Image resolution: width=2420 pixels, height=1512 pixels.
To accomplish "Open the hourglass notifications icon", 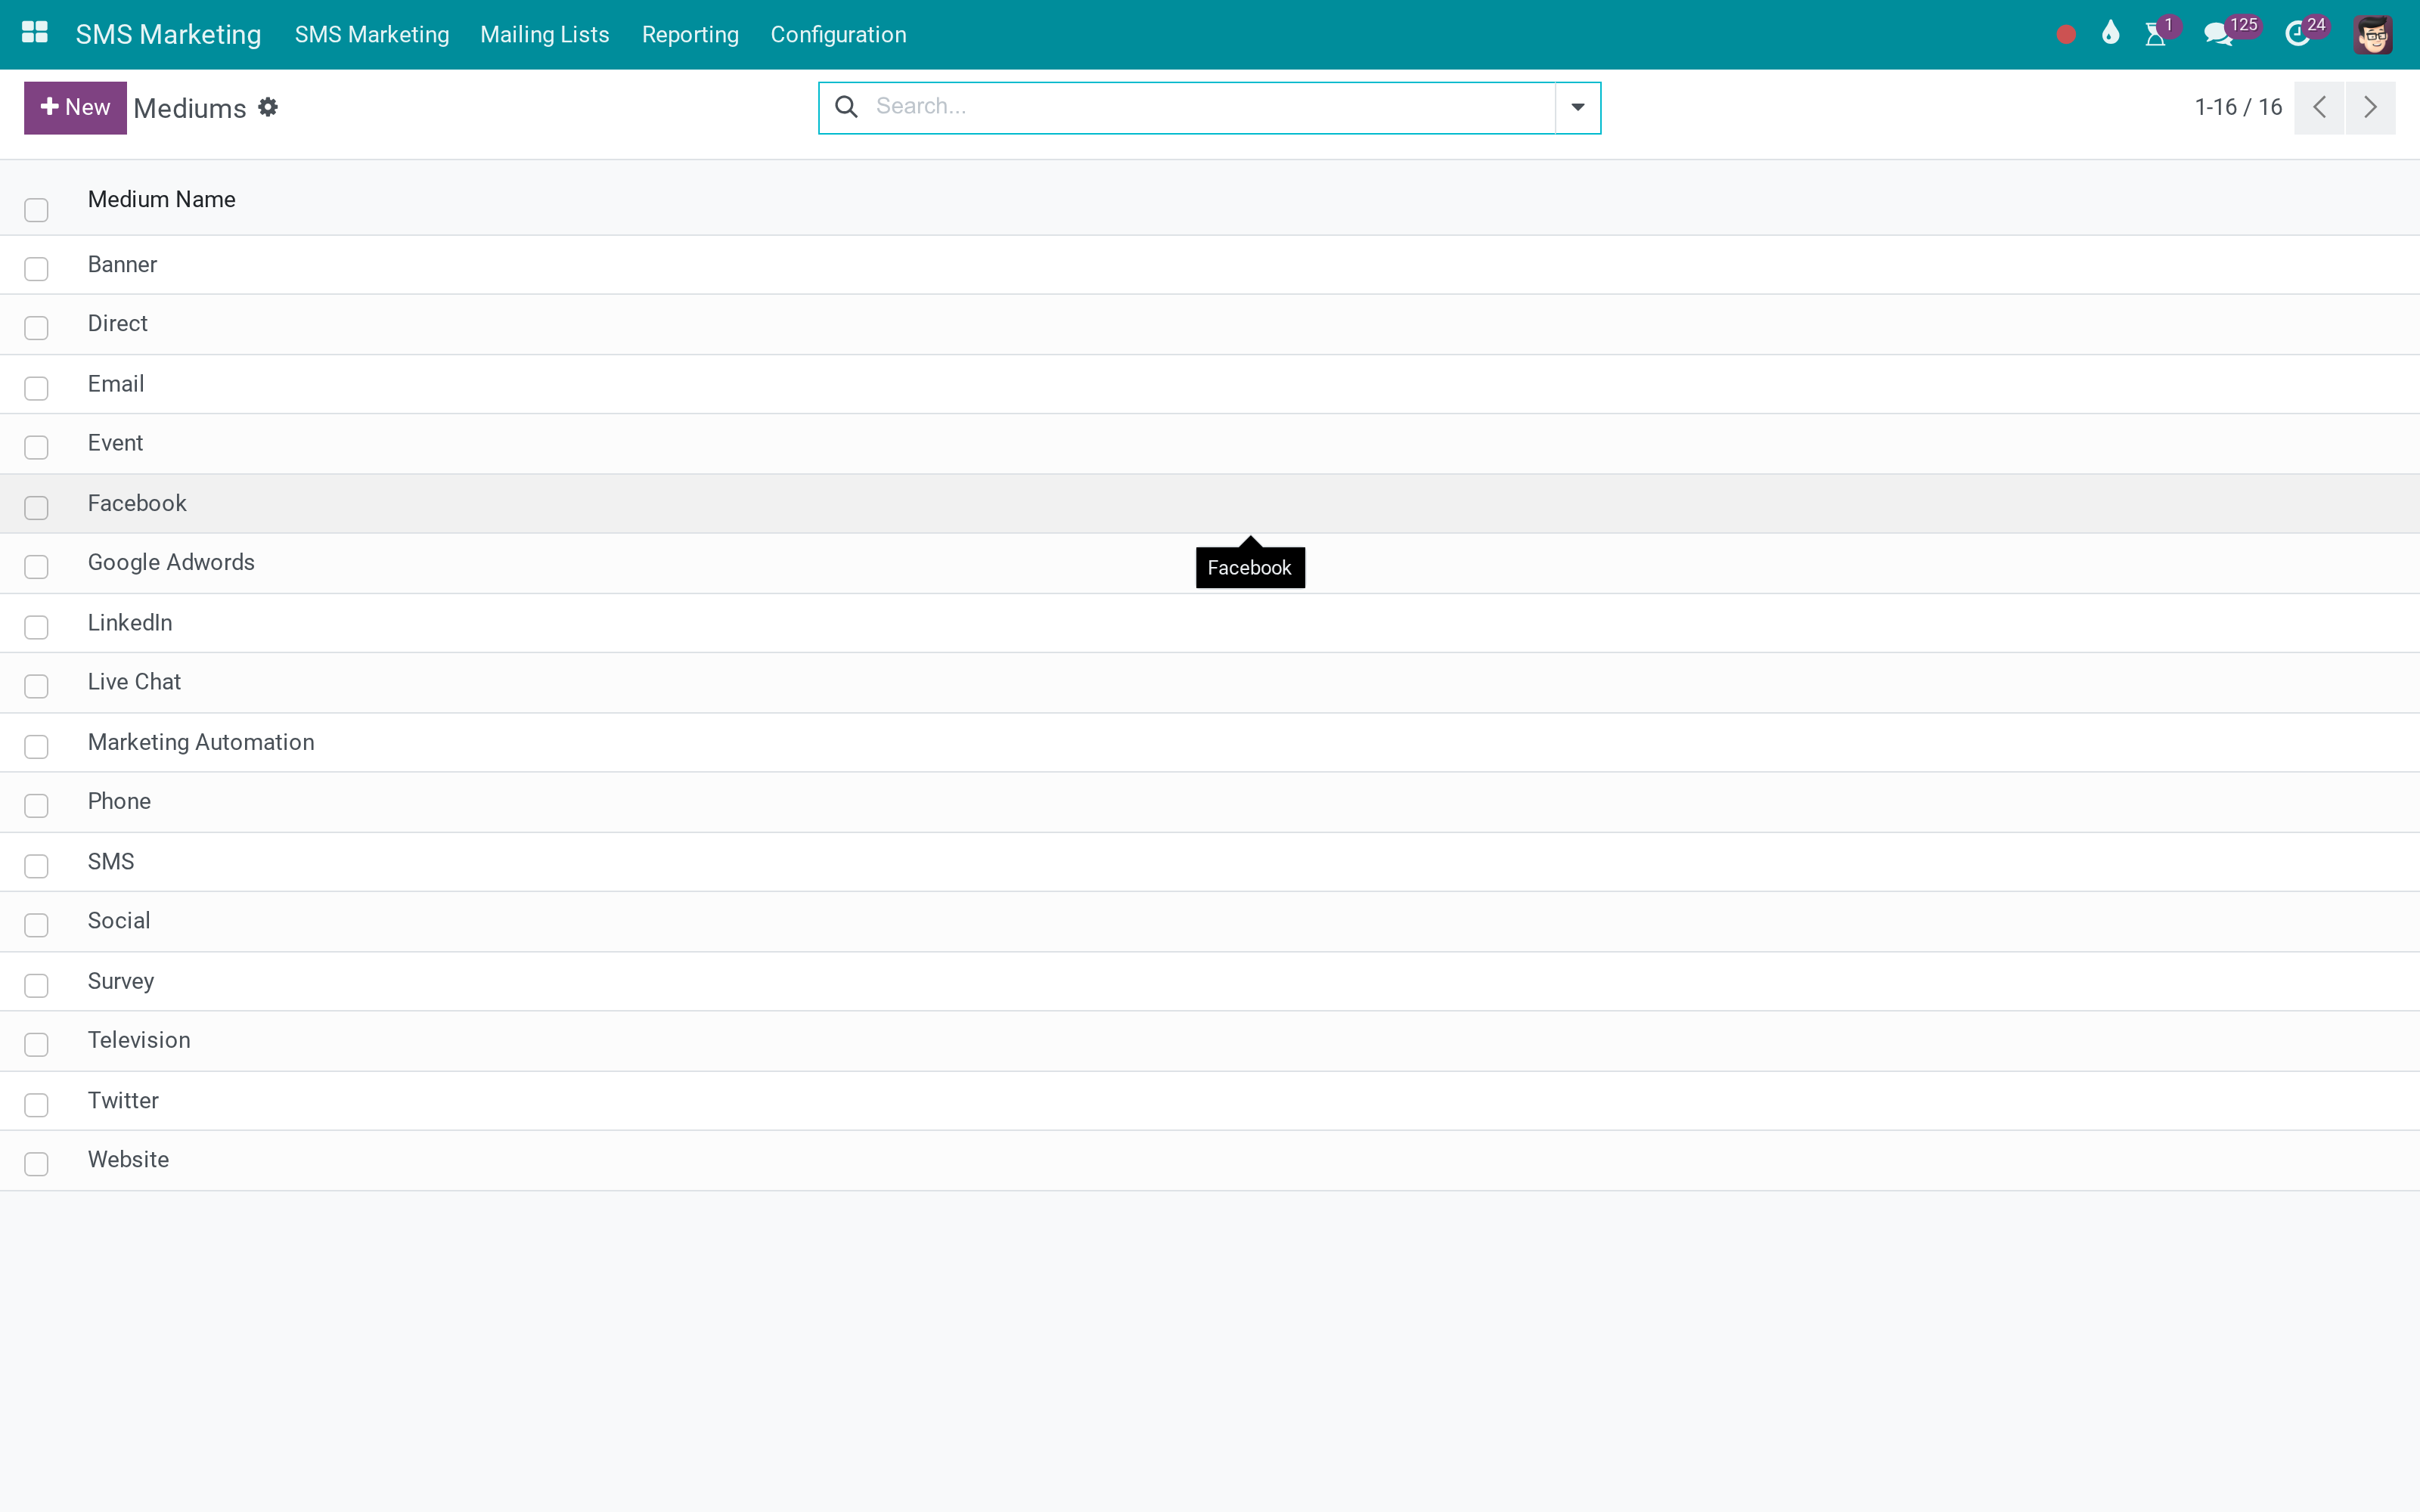I will click(2155, 35).
